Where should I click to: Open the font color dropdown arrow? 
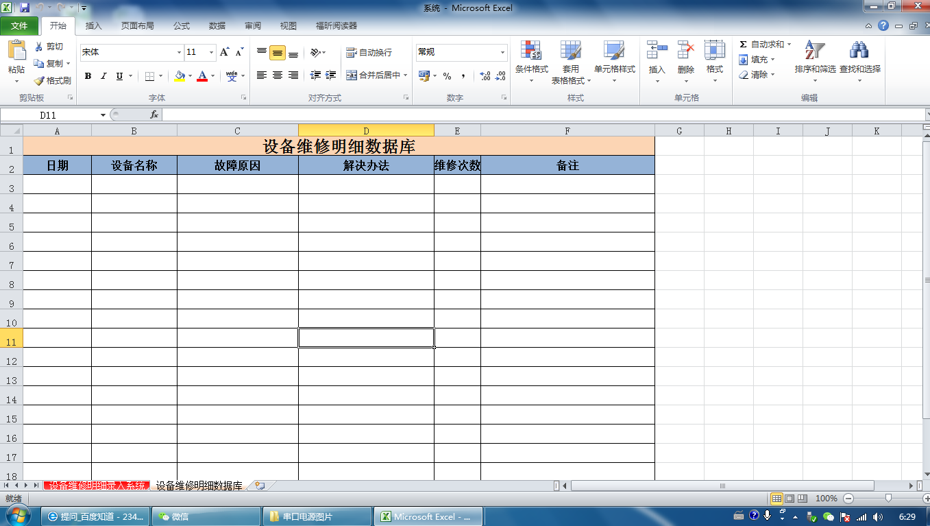pos(211,75)
